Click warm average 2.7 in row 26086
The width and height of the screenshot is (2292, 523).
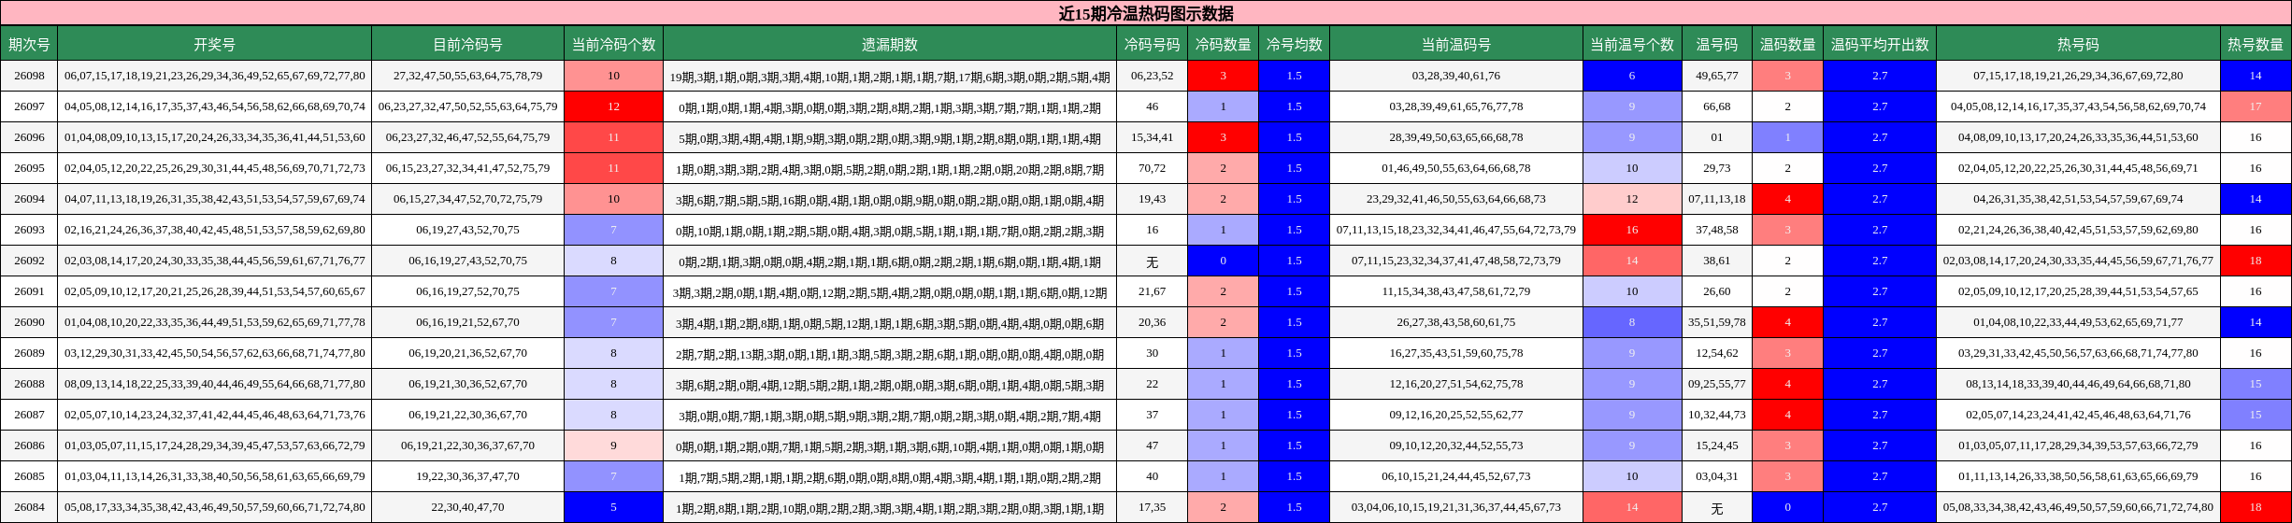1880,445
